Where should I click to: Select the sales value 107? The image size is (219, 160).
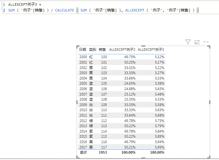(104, 94)
